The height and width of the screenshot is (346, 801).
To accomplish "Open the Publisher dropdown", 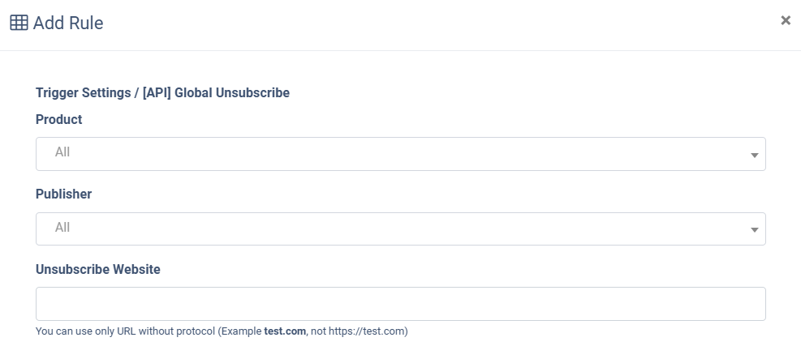I will (x=400, y=229).
